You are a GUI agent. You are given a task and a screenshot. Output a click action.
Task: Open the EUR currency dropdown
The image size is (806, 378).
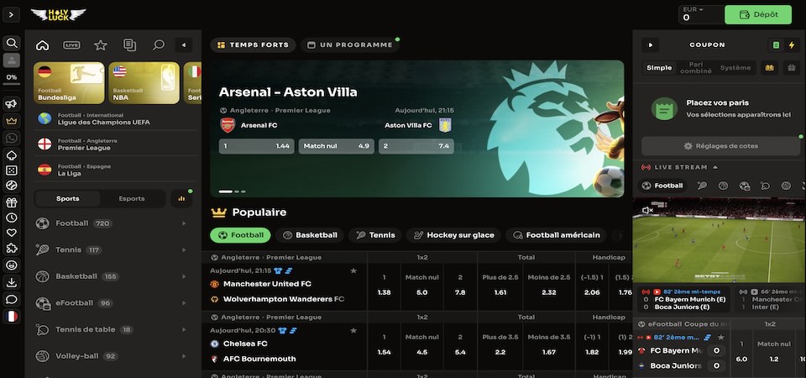(x=701, y=14)
